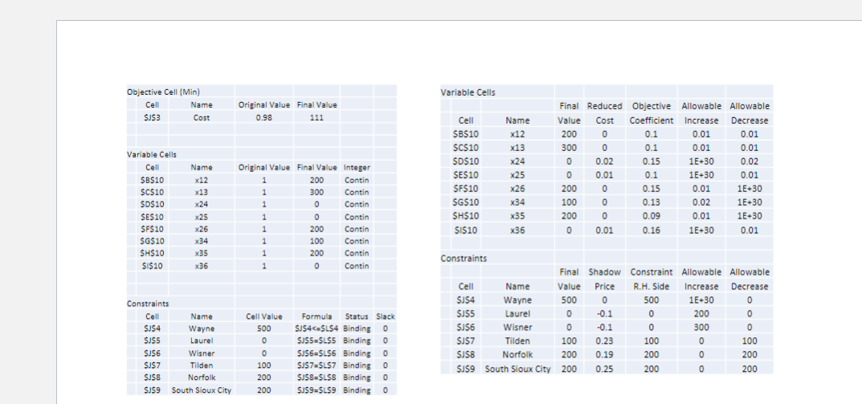Click the original value "0.98"
The image size is (862, 404).
pos(264,117)
